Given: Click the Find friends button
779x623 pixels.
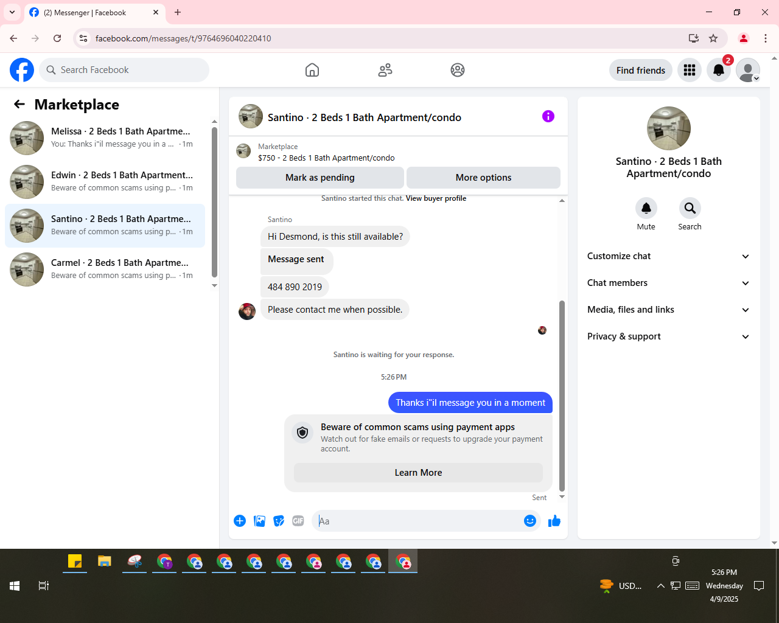Looking at the screenshot, I should 641,70.
